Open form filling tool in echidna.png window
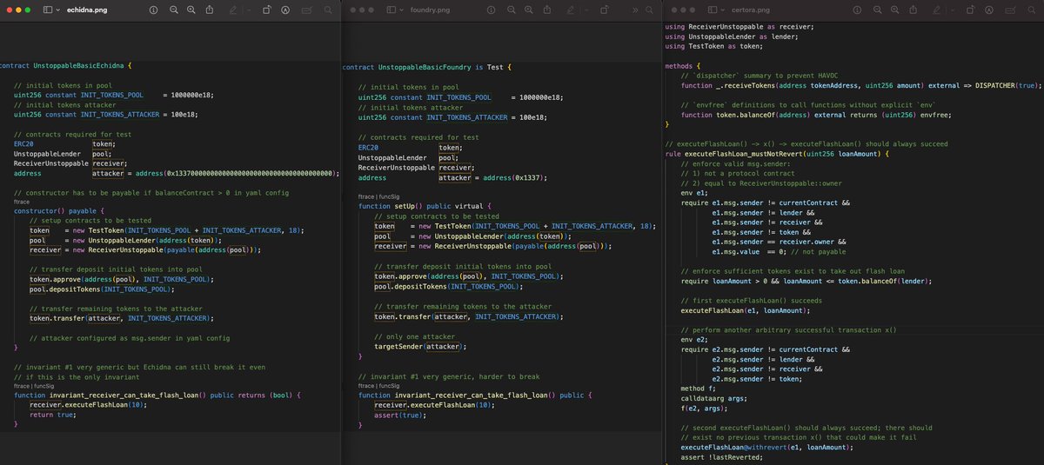The width and height of the screenshot is (1044, 465). (307, 10)
